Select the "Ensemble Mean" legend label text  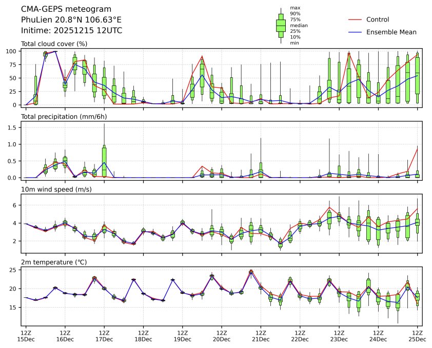(x=391, y=32)
